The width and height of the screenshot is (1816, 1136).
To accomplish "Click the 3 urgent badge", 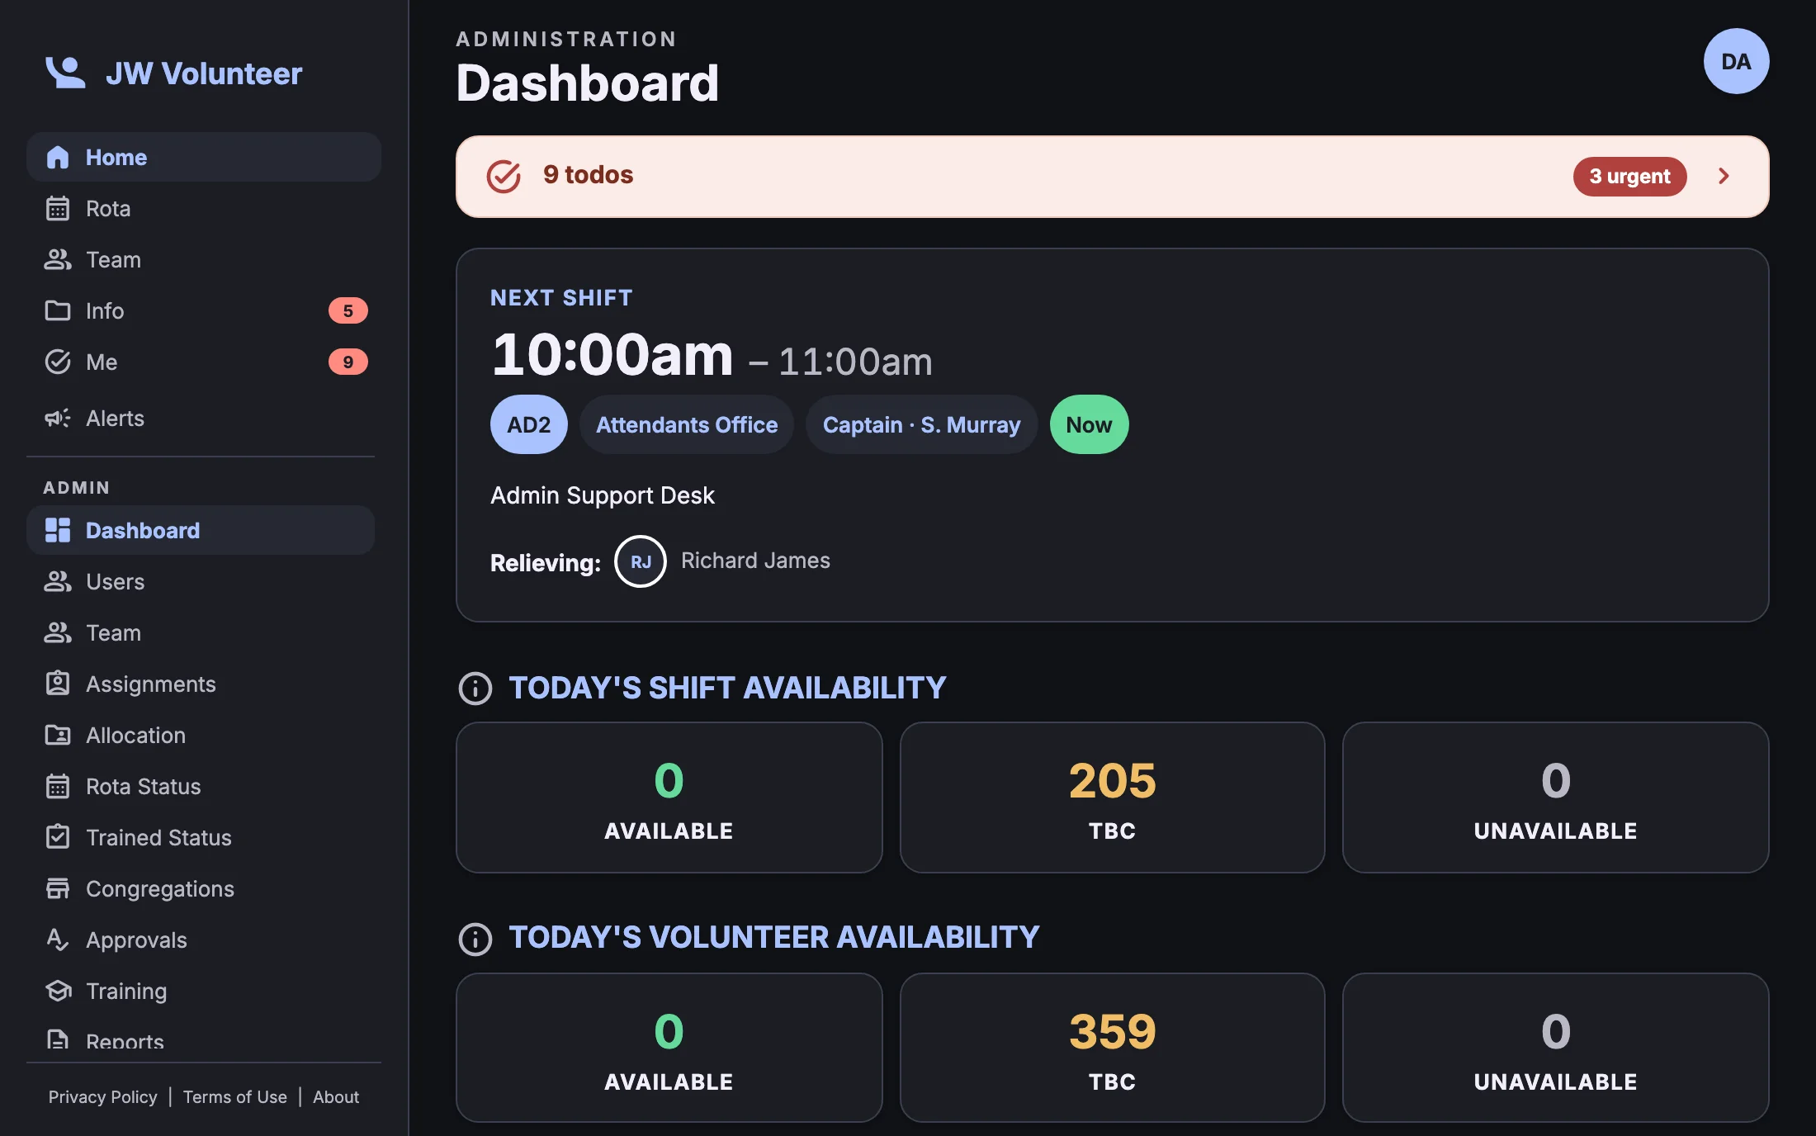I will tap(1629, 176).
